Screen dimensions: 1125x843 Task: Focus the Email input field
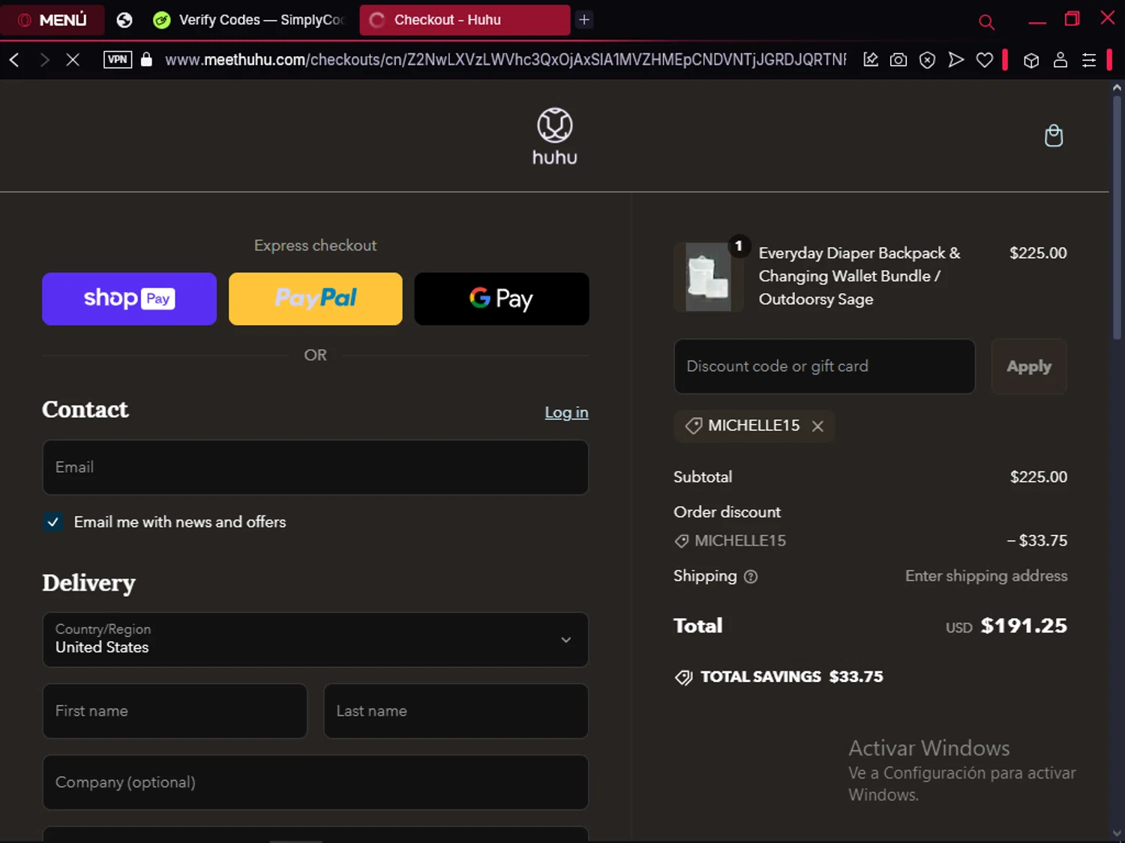316,468
